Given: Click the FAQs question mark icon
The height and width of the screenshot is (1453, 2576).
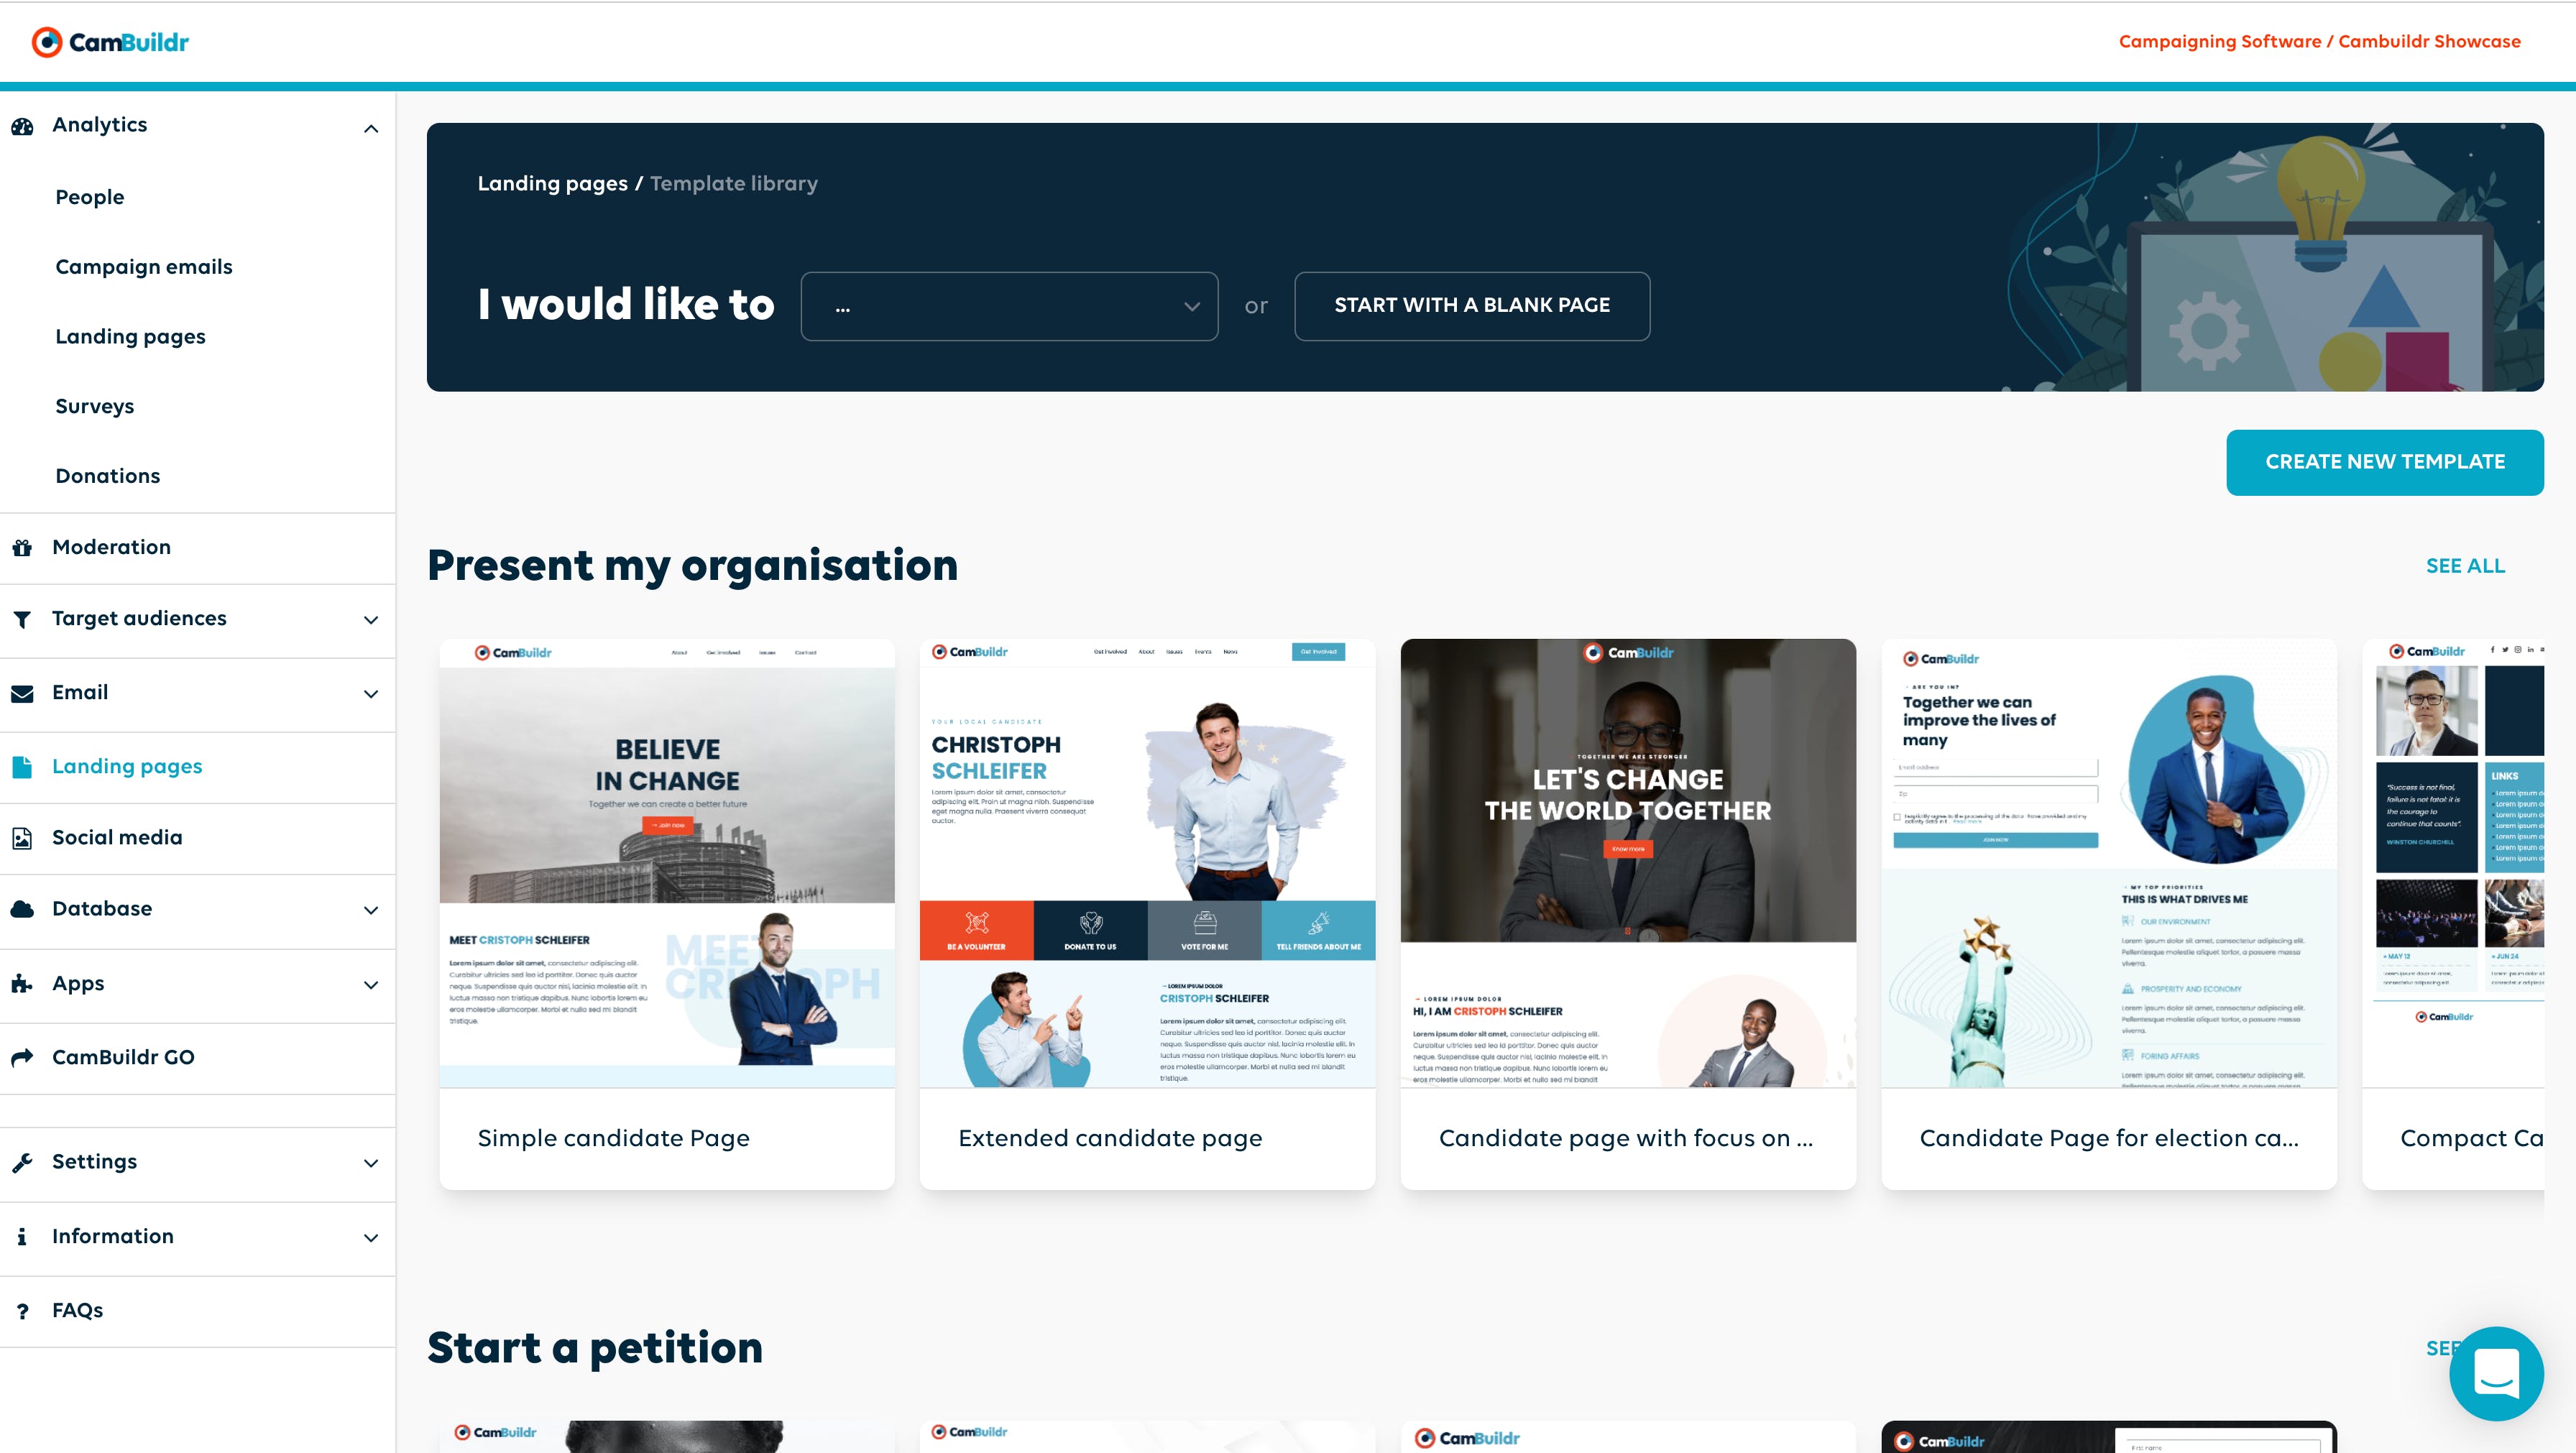Looking at the screenshot, I should (22, 1311).
